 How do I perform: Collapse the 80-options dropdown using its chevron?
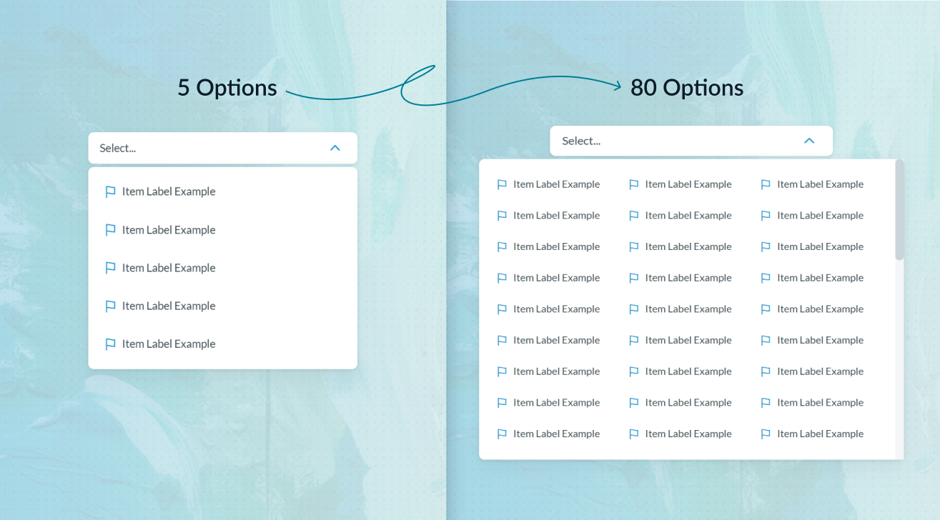click(x=809, y=141)
